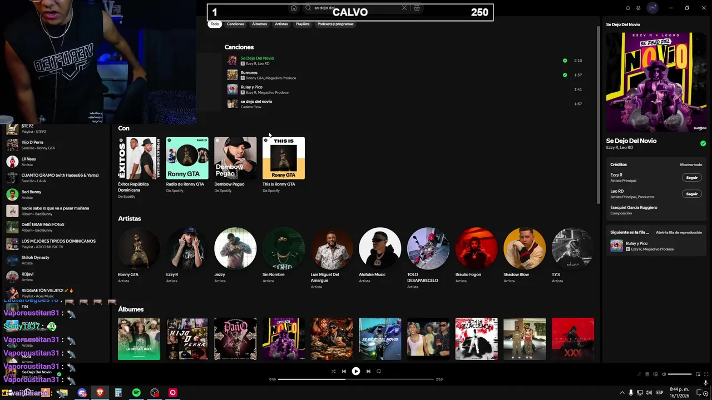Select the Todo filter tab

coord(215,24)
